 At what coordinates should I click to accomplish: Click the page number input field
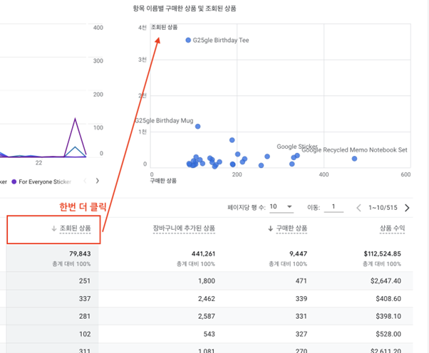[334, 207]
